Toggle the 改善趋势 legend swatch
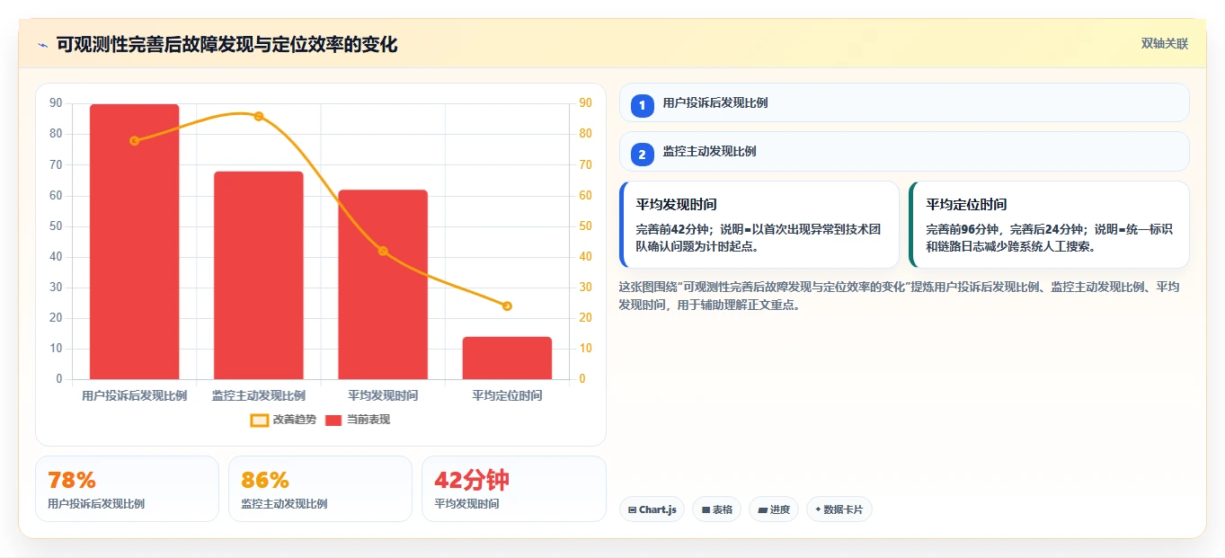1225x558 pixels. click(x=259, y=420)
